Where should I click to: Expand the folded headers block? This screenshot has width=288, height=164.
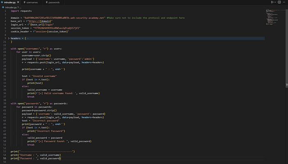(x=9, y=38)
